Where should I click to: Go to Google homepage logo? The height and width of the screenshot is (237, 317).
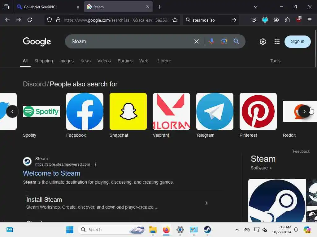(37, 42)
